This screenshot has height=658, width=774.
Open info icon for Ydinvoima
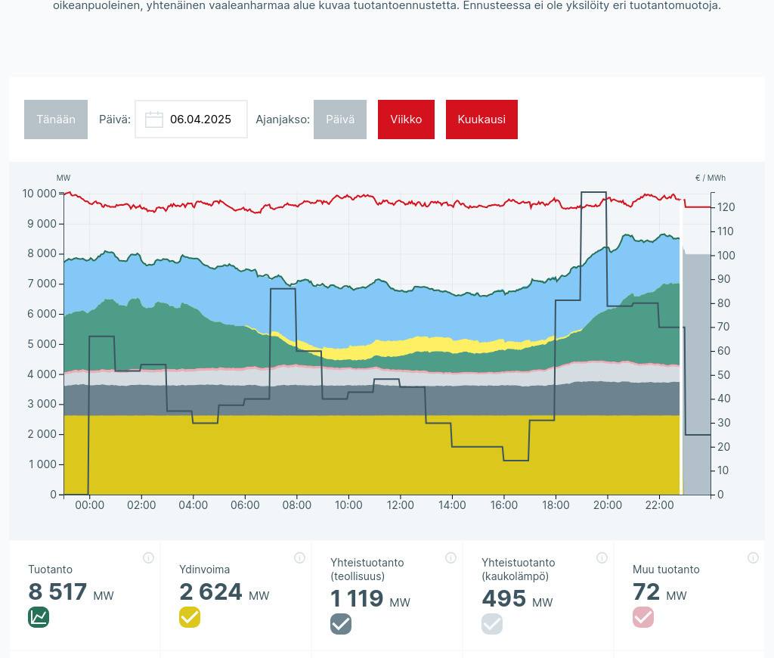point(299,558)
